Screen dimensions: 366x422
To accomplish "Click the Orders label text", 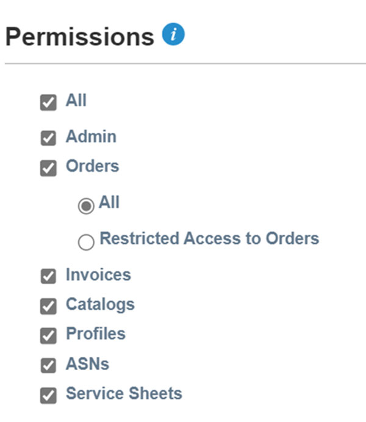I will coord(92,166).
